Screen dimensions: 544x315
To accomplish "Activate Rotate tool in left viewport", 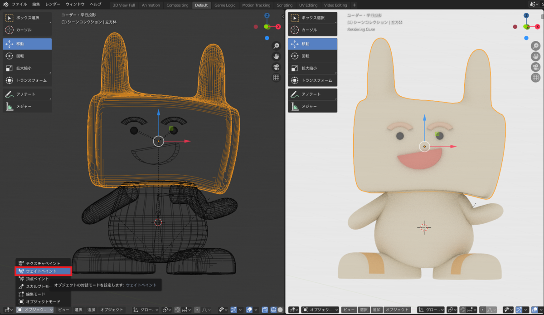I will [27, 56].
